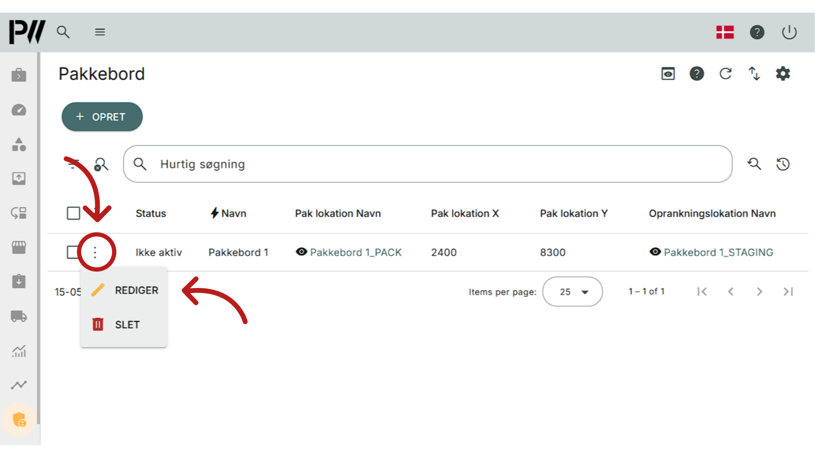Open shapes sidebar icon

click(x=19, y=145)
